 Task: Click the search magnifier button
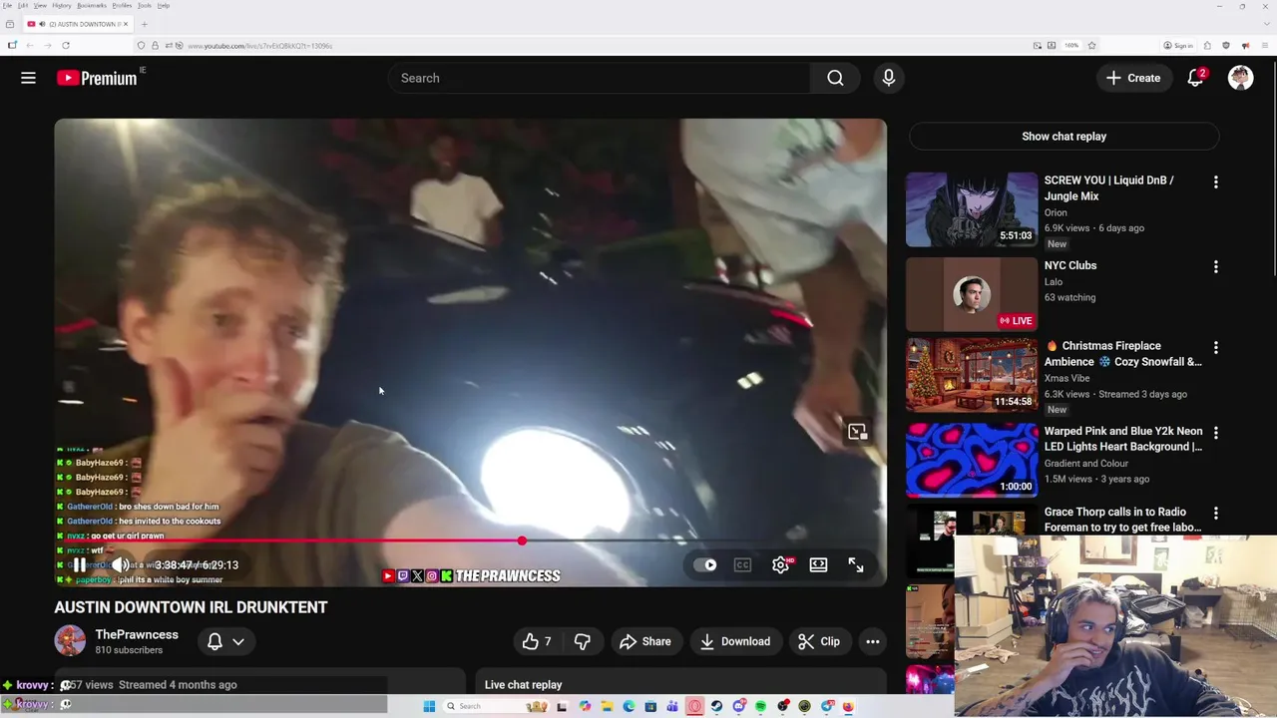(835, 78)
